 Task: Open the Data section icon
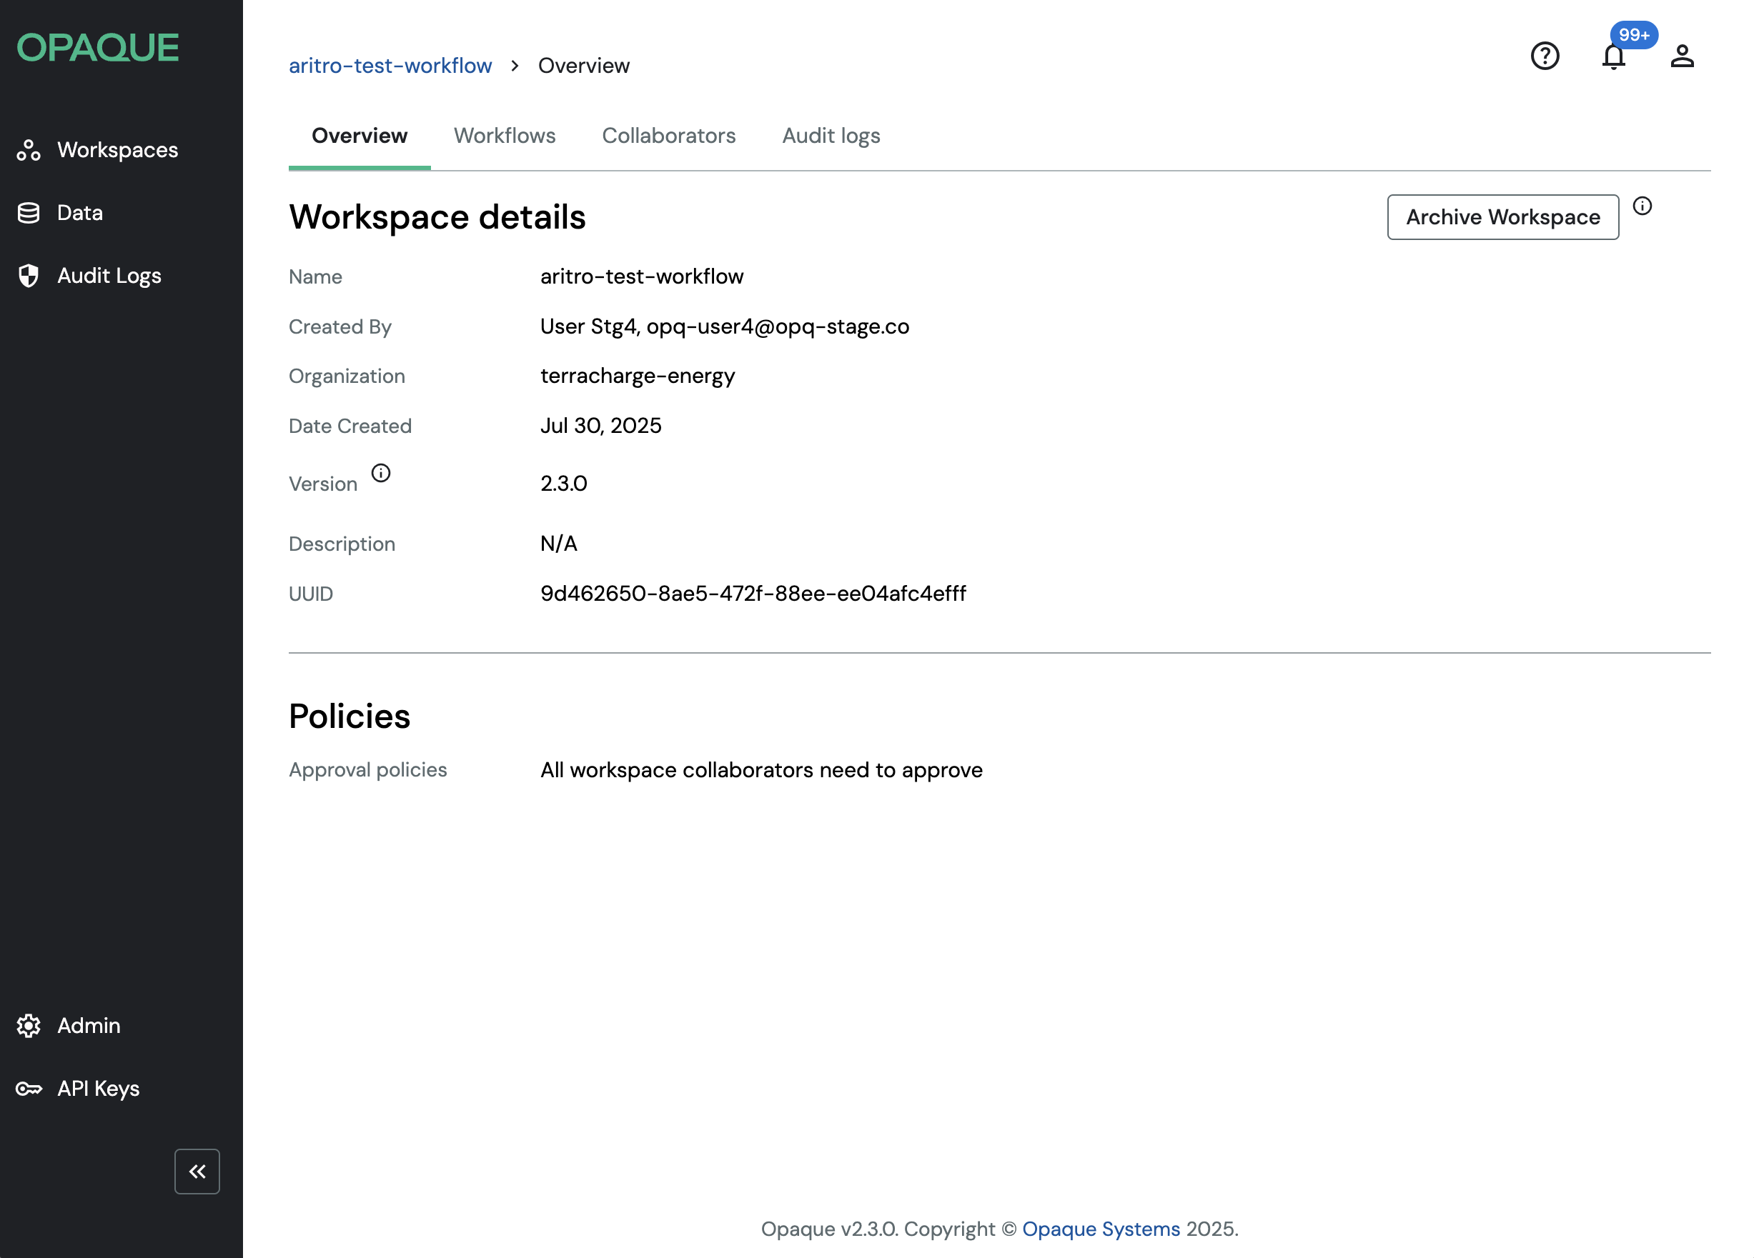29,212
